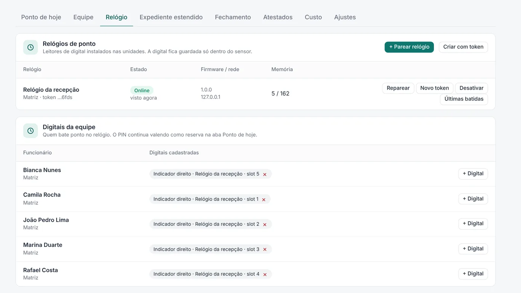
Task: Click Camila Rocha employee name
Action: click(42, 195)
